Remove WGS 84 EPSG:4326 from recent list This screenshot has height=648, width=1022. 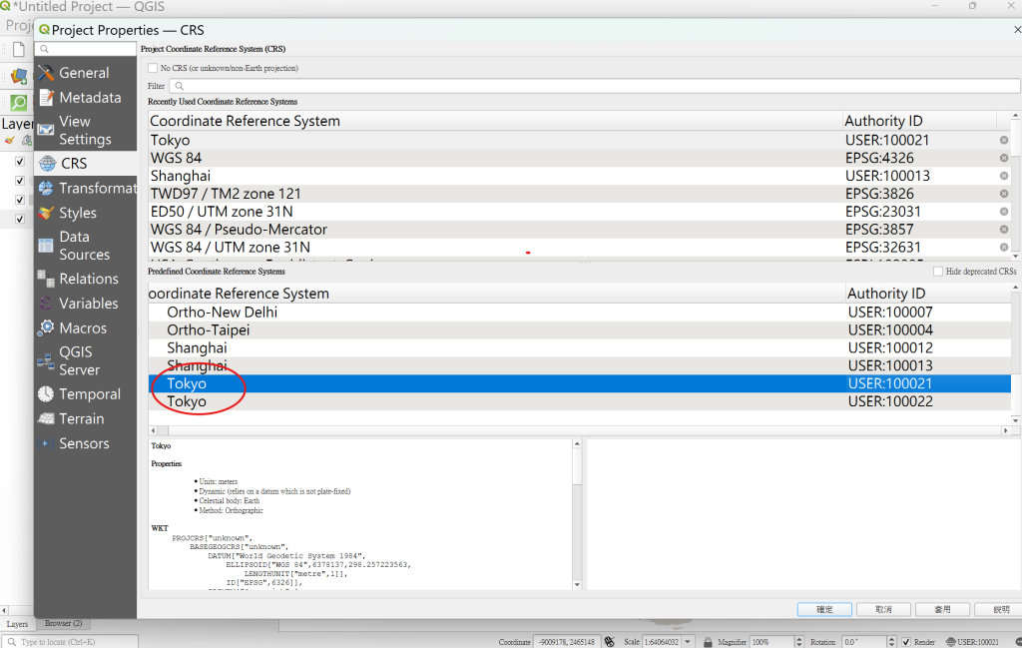(1004, 158)
